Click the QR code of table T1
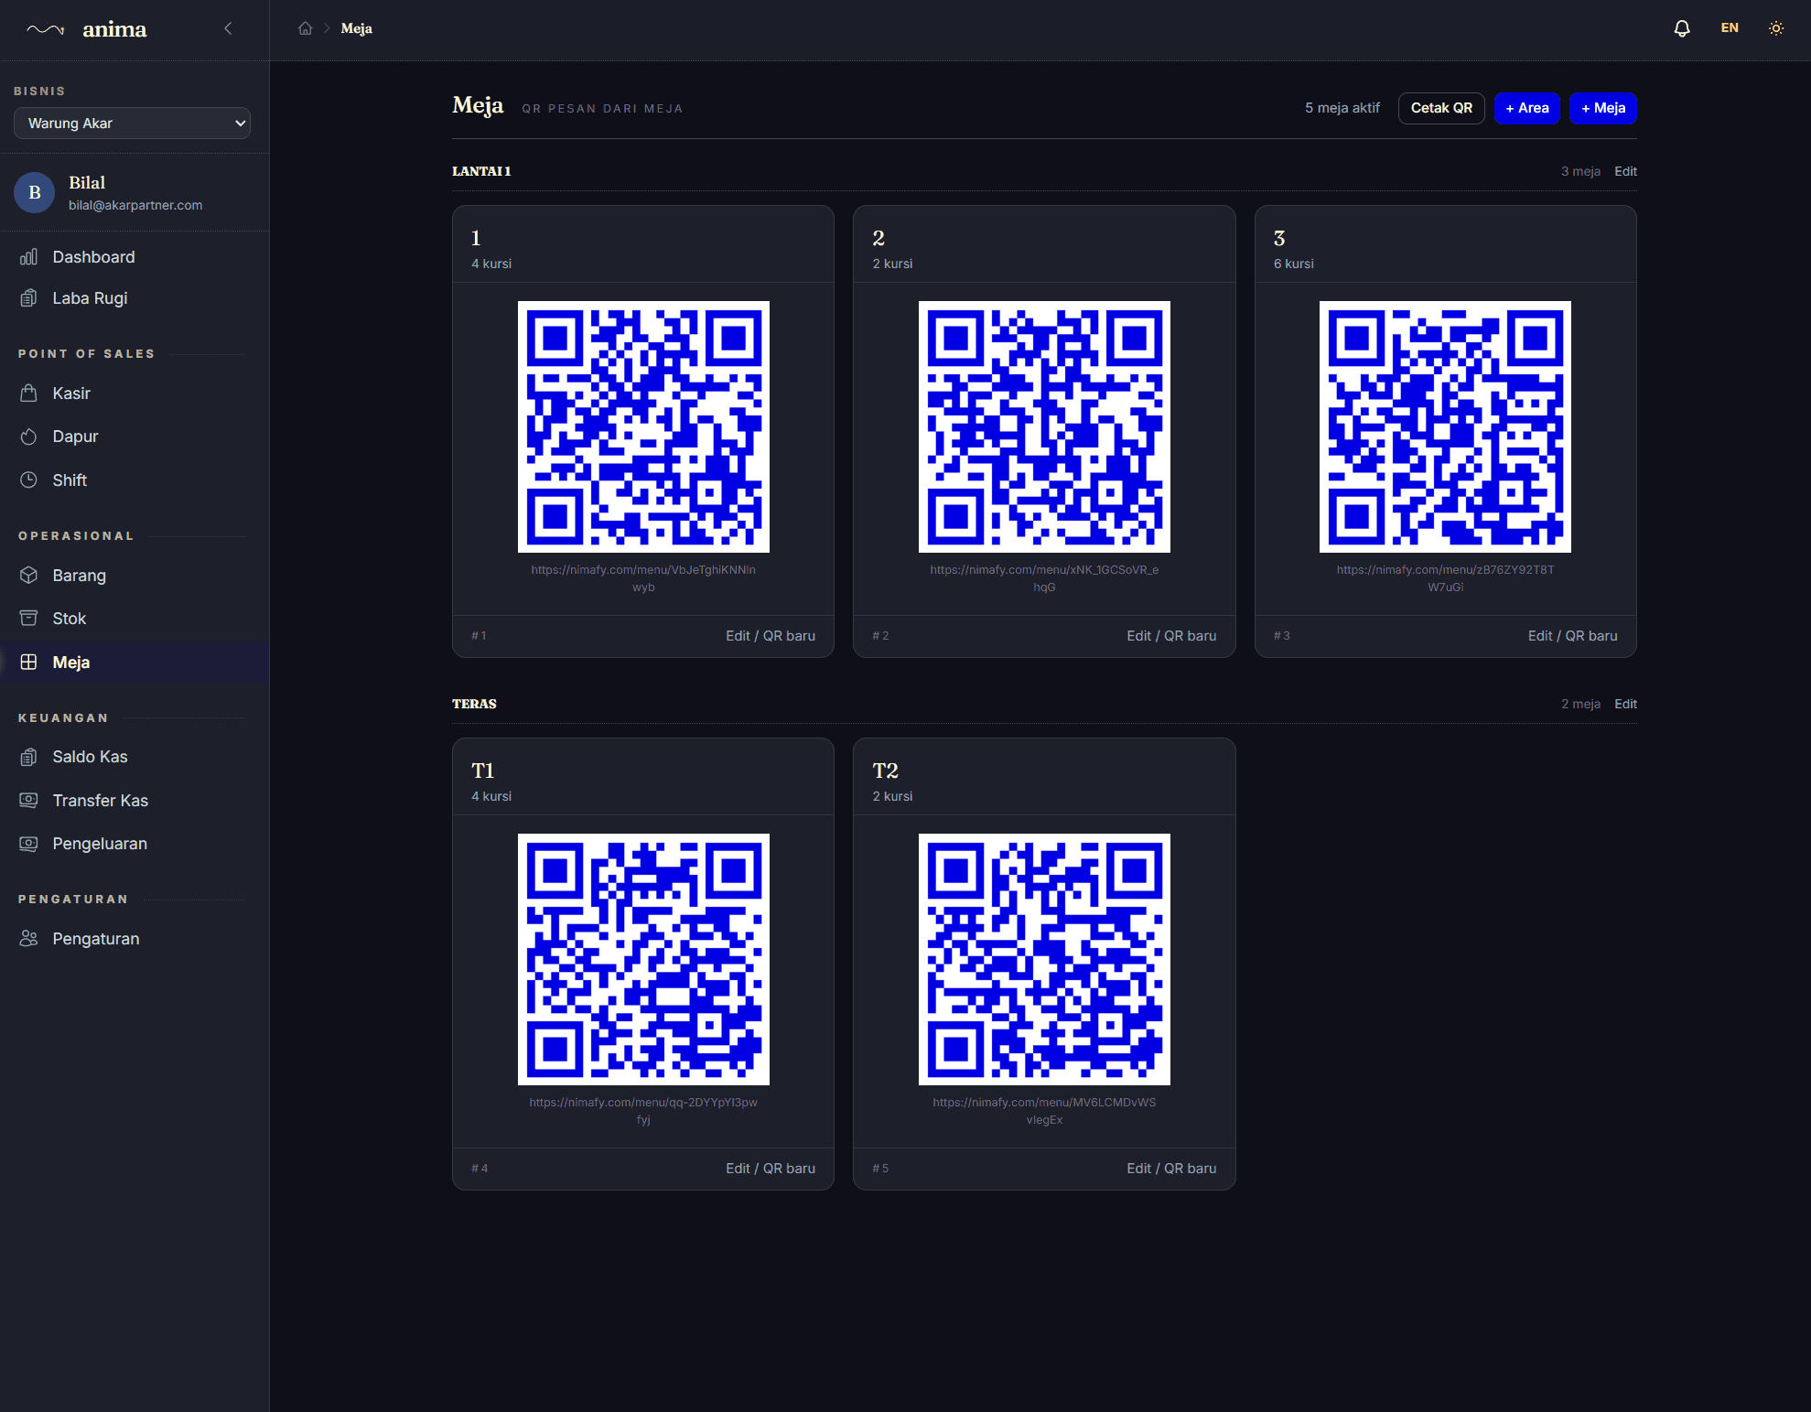 pos(643,959)
